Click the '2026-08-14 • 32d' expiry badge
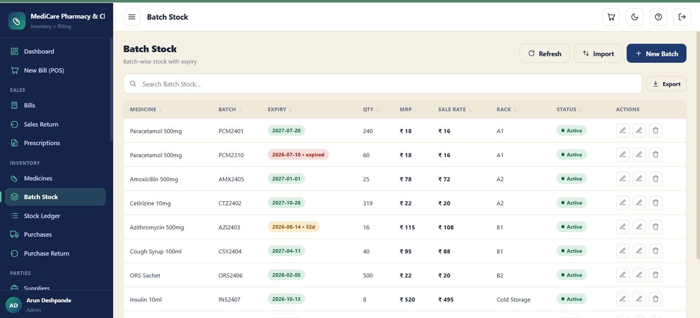 (294, 227)
